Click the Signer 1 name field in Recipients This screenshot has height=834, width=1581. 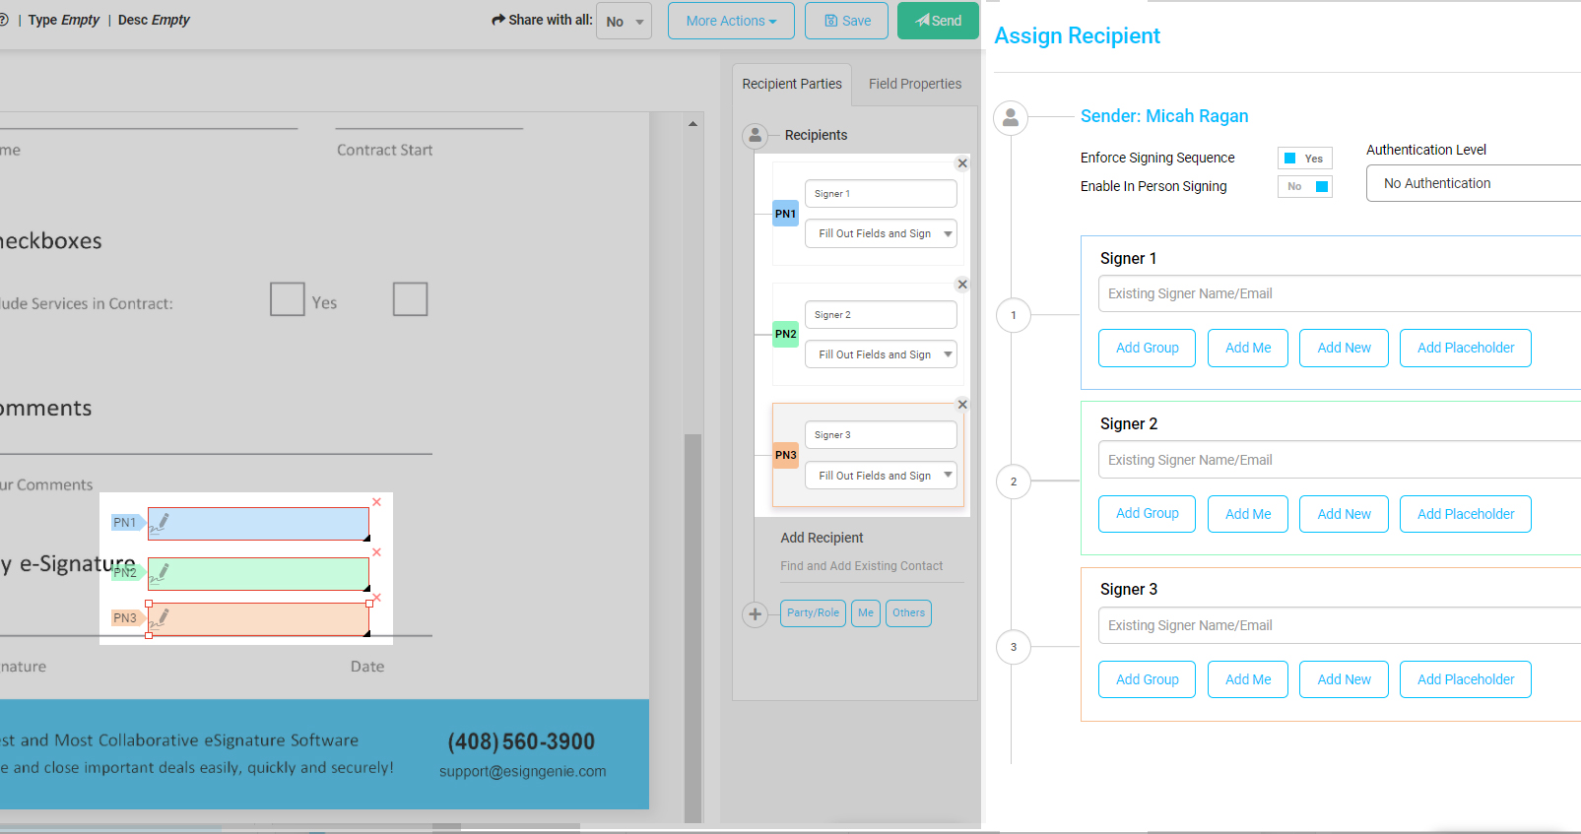click(x=881, y=194)
